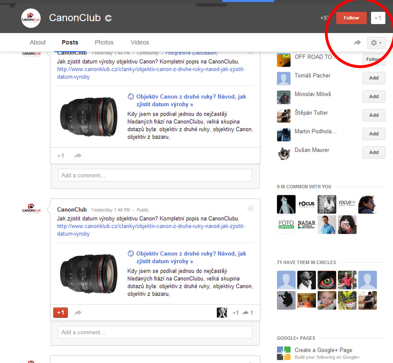The image size is (393, 363).
Task: Open the Videos tab
Action: [140, 42]
